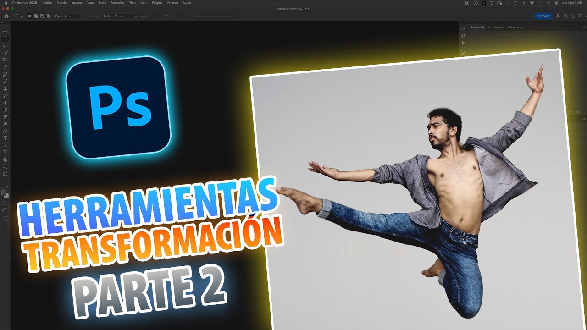
Task: Reset default foreground and background colors
Action: 3,187
